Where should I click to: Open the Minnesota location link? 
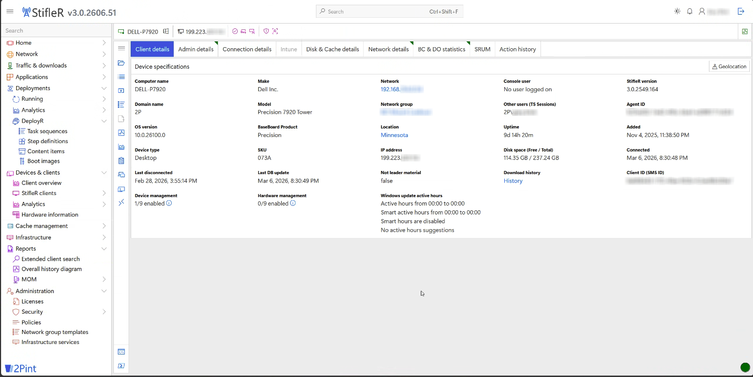tap(394, 135)
